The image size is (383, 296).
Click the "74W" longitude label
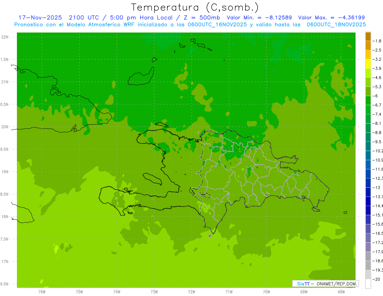click(x=117, y=292)
